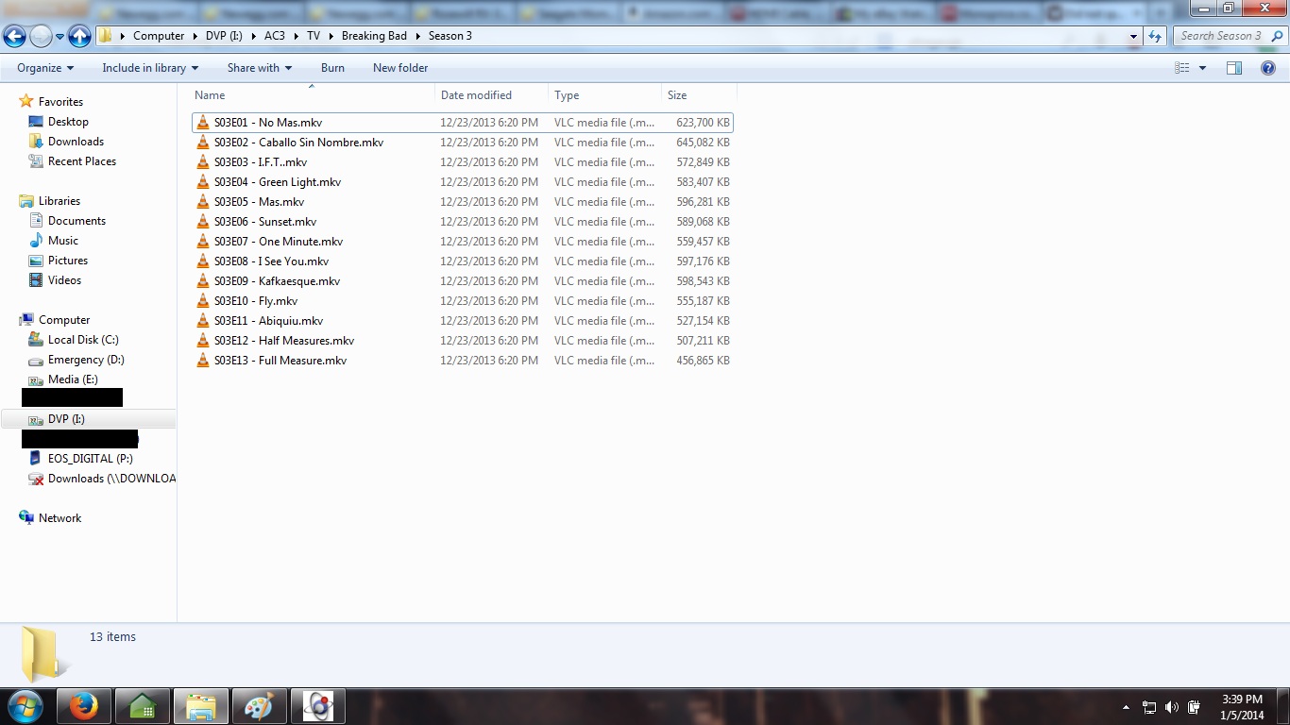Screen dimensions: 1290x725
Task: Open Recent Places in Favorites
Action: pos(82,161)
